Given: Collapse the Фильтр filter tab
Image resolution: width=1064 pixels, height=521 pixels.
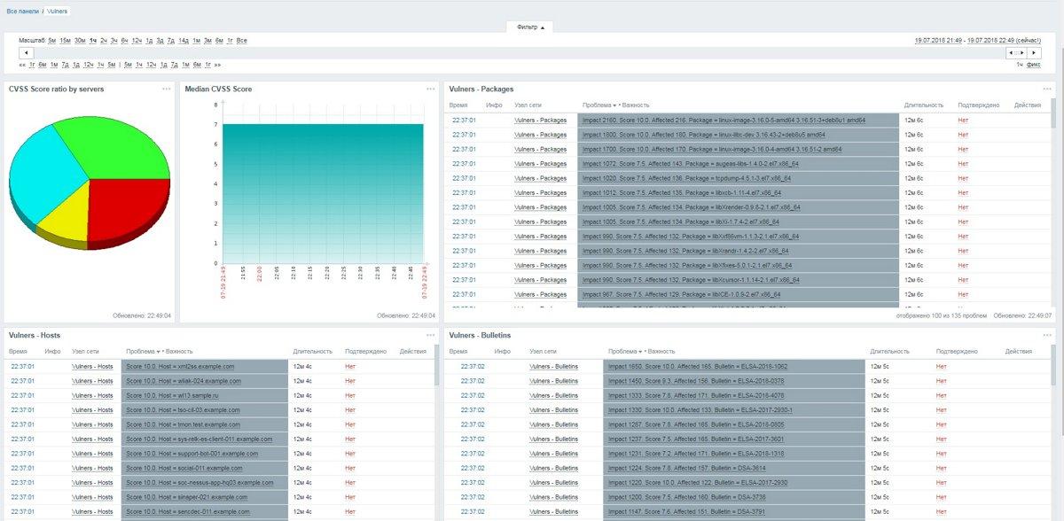Looking at the screenshot, I should pyautogui.click(x=530, y=27).
